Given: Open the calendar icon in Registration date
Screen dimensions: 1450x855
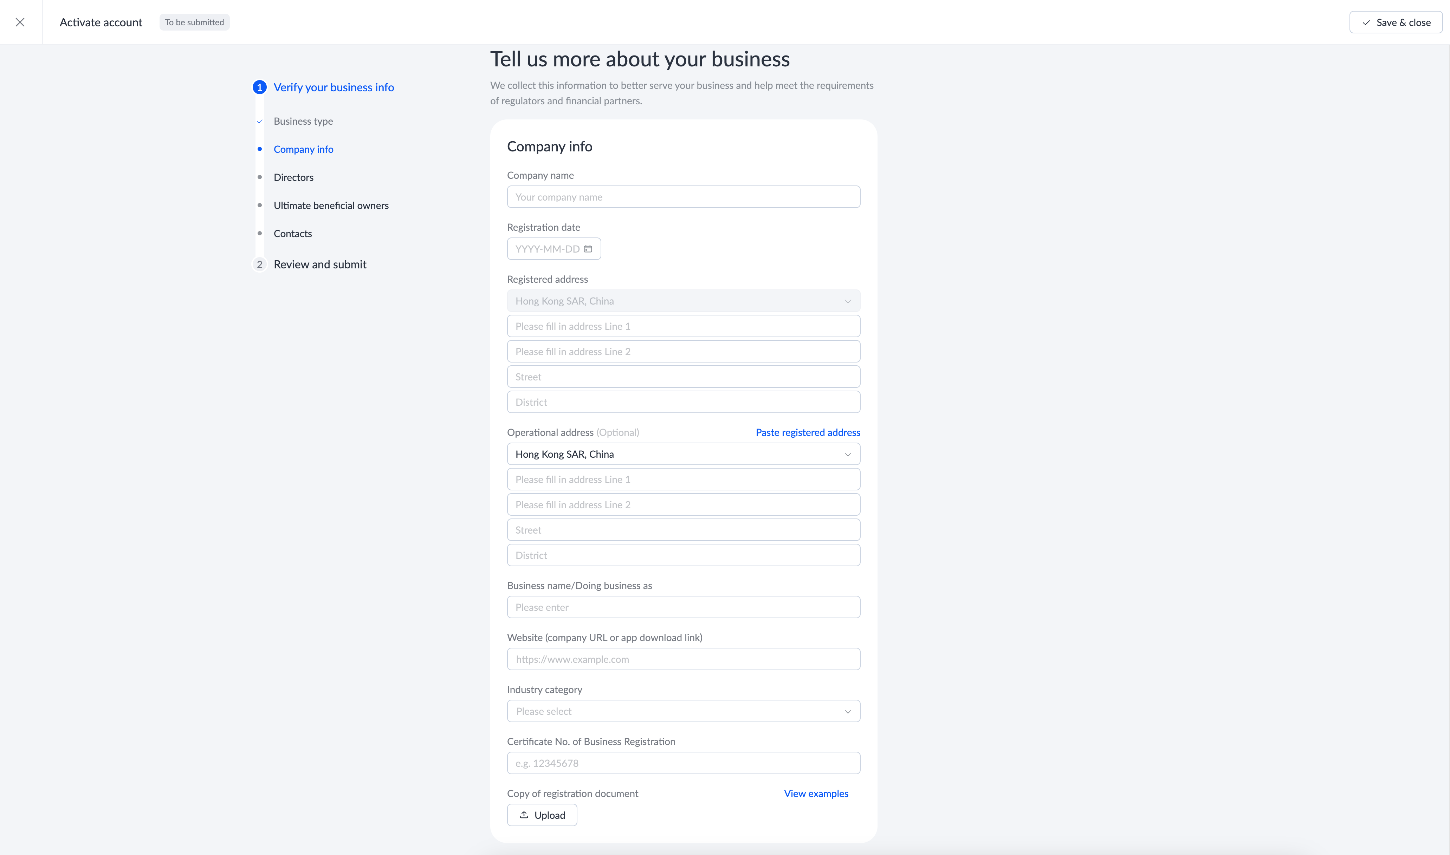Looking at the screenshot, I should (x=588, y=249).
